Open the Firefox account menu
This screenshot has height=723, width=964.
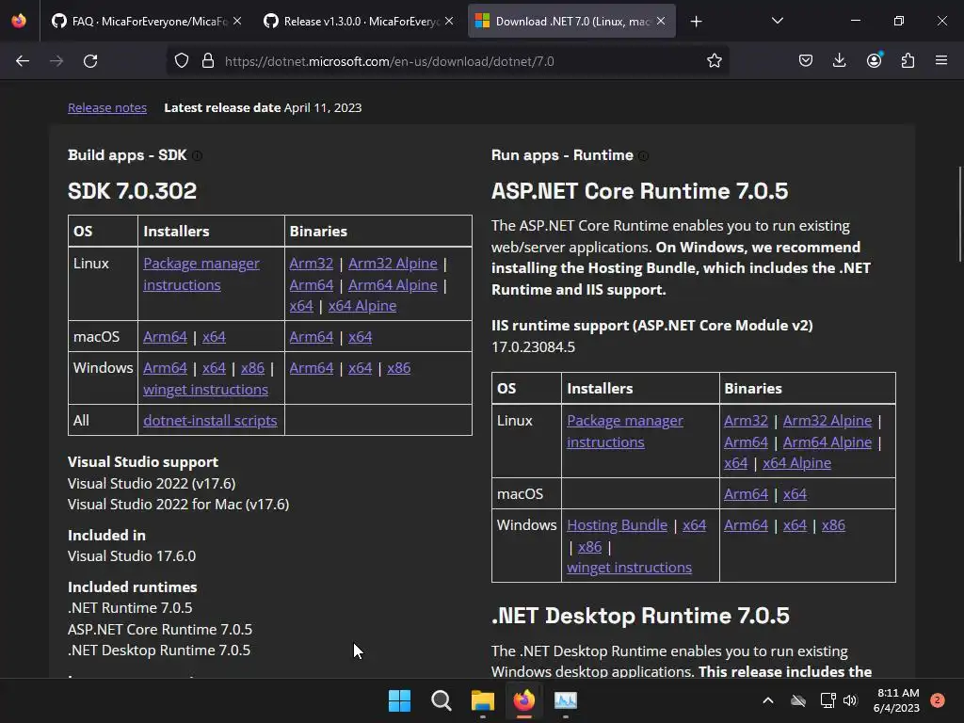(874, 60)
